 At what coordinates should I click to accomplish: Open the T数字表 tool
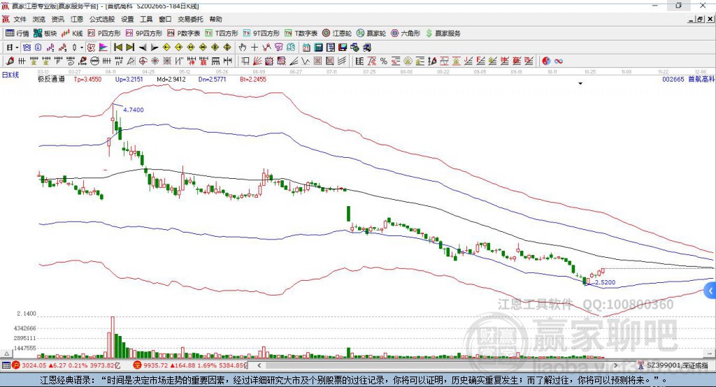(301, 34)
